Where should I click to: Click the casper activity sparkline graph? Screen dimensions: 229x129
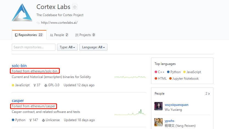pos(130,112)
